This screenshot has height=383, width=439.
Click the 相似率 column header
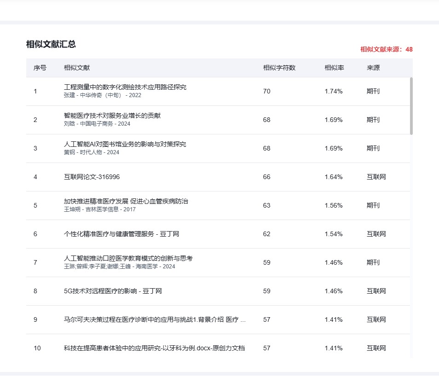coord(334,68)
